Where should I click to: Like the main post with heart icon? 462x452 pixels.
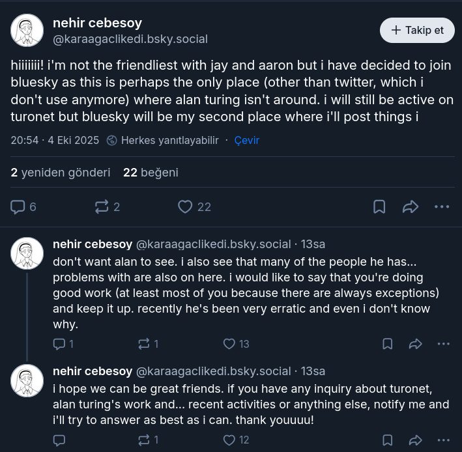[x=186, y=207]
